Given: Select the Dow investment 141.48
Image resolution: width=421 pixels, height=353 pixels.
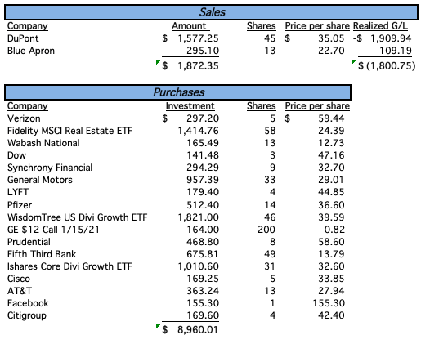Looking at the screenshot, I should coord(203,155).
